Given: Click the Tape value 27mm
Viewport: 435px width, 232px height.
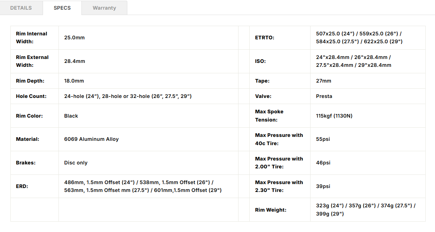Looking at the screenshot, I should click(x=323, y=81).
